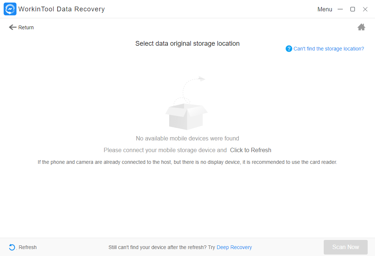The height and width of the screenshot is (256, 375).
Task: Click the Return label text
Action: click(x=26, y=27)
